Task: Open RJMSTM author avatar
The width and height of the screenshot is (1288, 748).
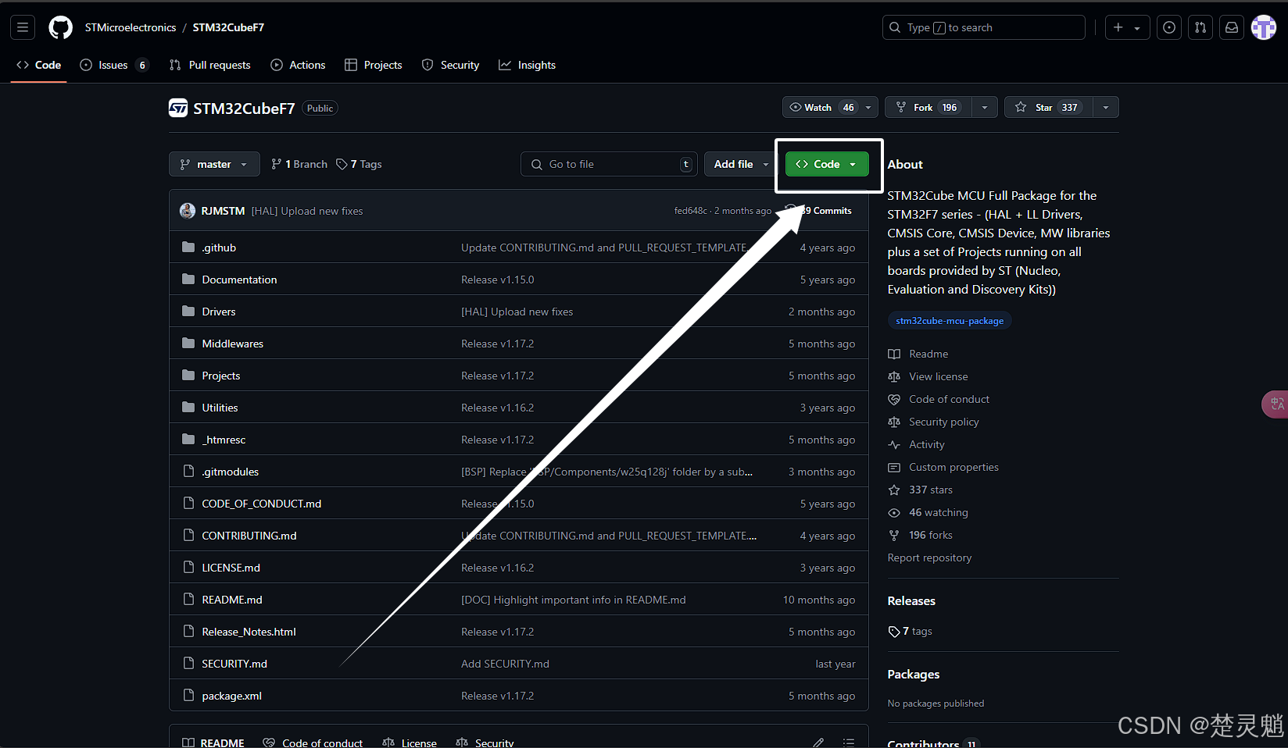Action: click(188, 211)
